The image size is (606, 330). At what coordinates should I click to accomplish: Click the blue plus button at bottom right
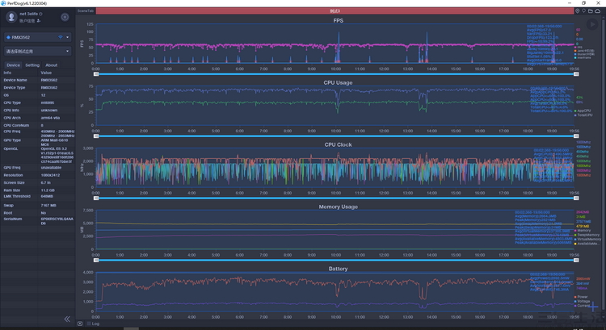pos(591,307)
